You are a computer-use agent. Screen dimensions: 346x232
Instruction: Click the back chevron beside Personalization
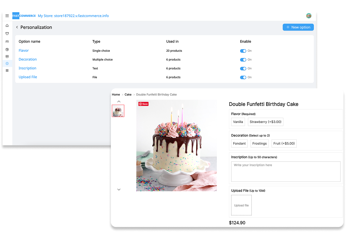pyautogui.click(x=17, y=27)
